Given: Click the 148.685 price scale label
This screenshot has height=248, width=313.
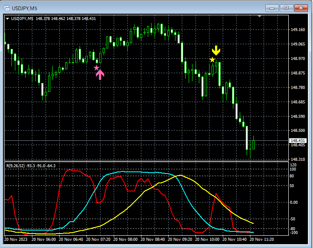Looking at the screenshot, I should pos(298,102).
